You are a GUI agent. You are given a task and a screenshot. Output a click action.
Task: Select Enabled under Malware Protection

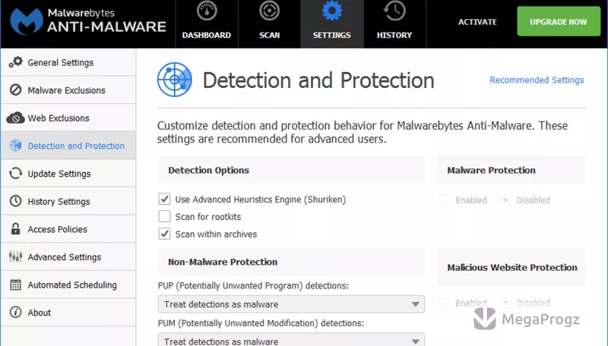coord(445,200)
